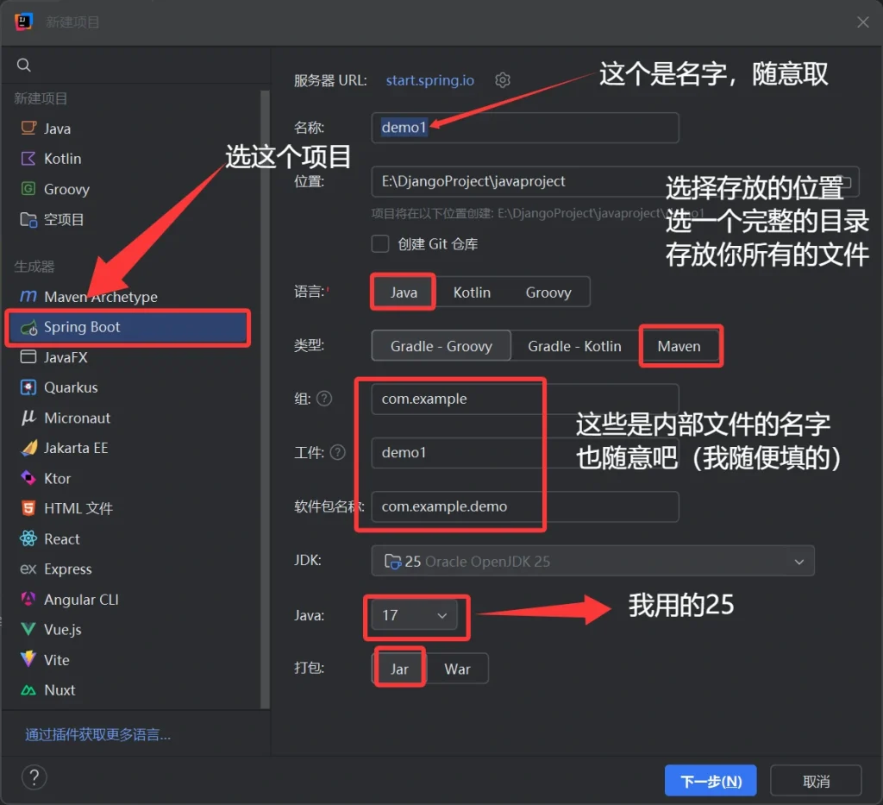Click 通过插件获取更多语言 link
Screen dimensions: 883x805
click(97, 734)
